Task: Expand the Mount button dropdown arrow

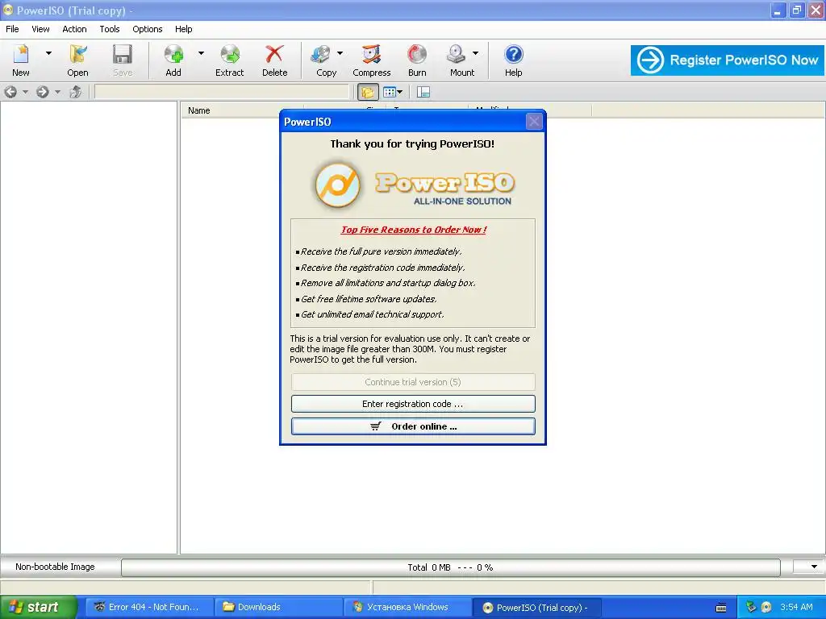Action: [475, 53]
